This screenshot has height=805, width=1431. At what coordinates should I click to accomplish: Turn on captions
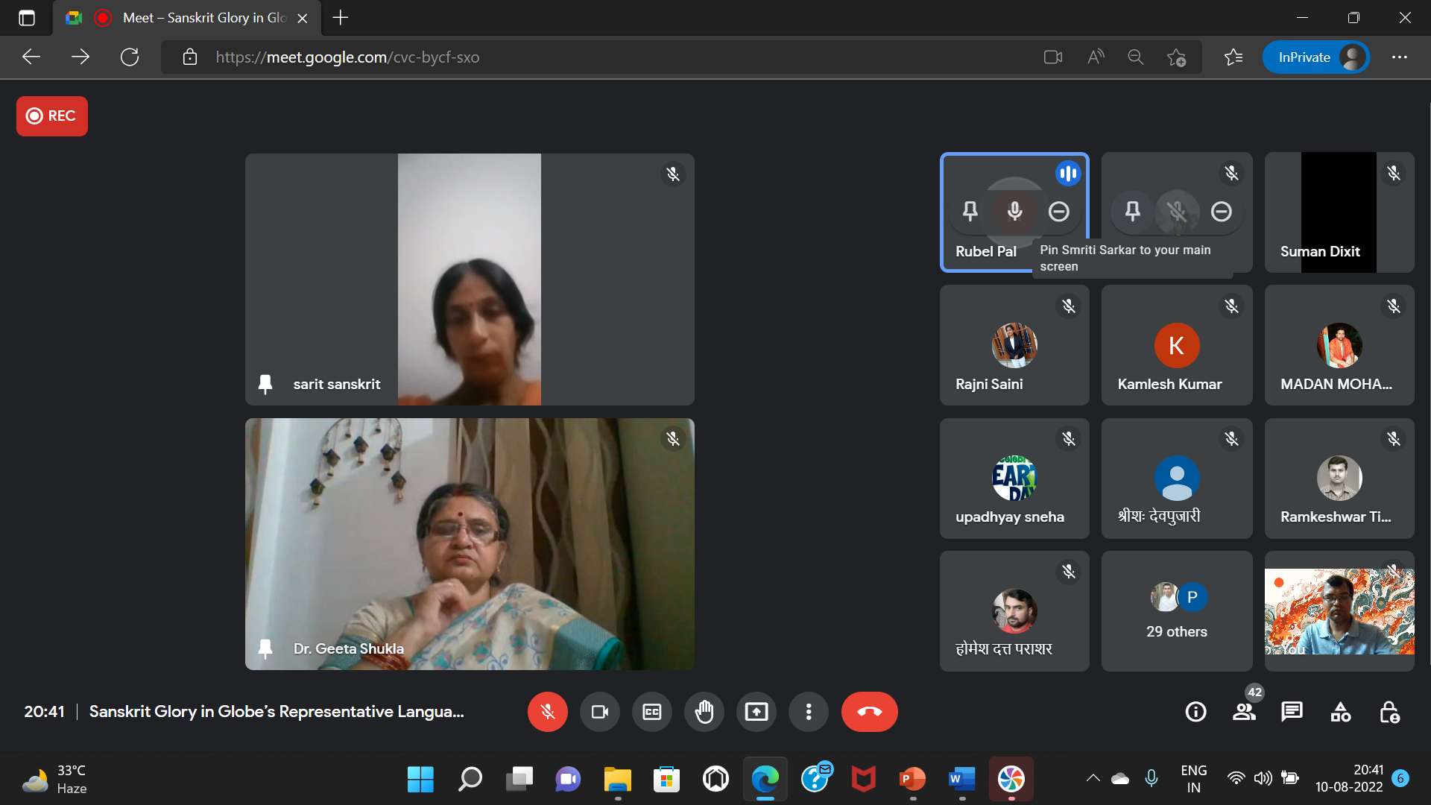[x=651, y=712]
